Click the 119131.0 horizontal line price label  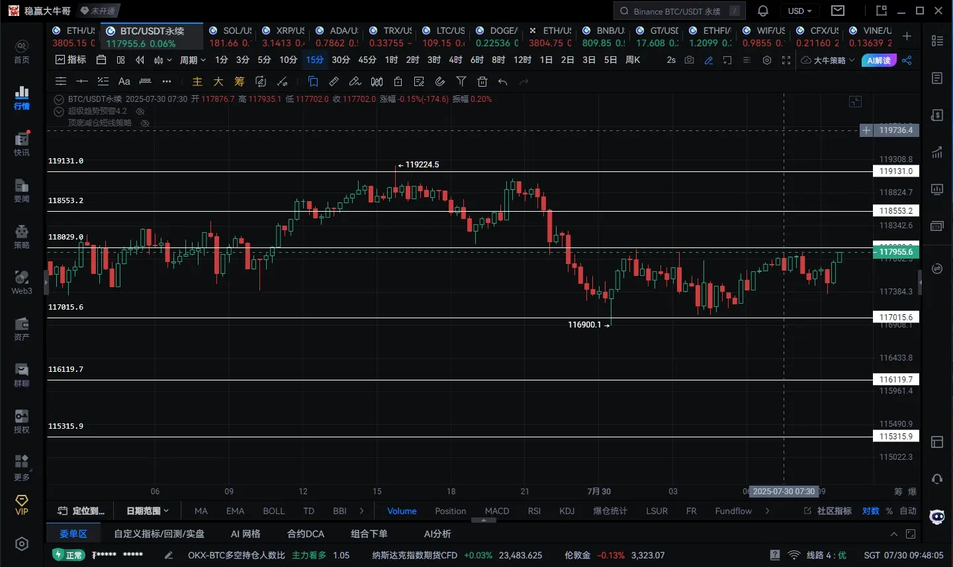[896, 171]
